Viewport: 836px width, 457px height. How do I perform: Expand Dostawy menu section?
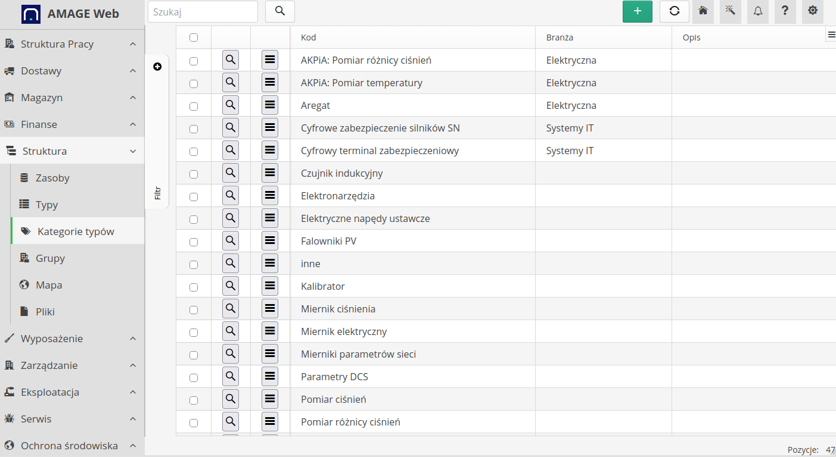click(x=72, y=71)
